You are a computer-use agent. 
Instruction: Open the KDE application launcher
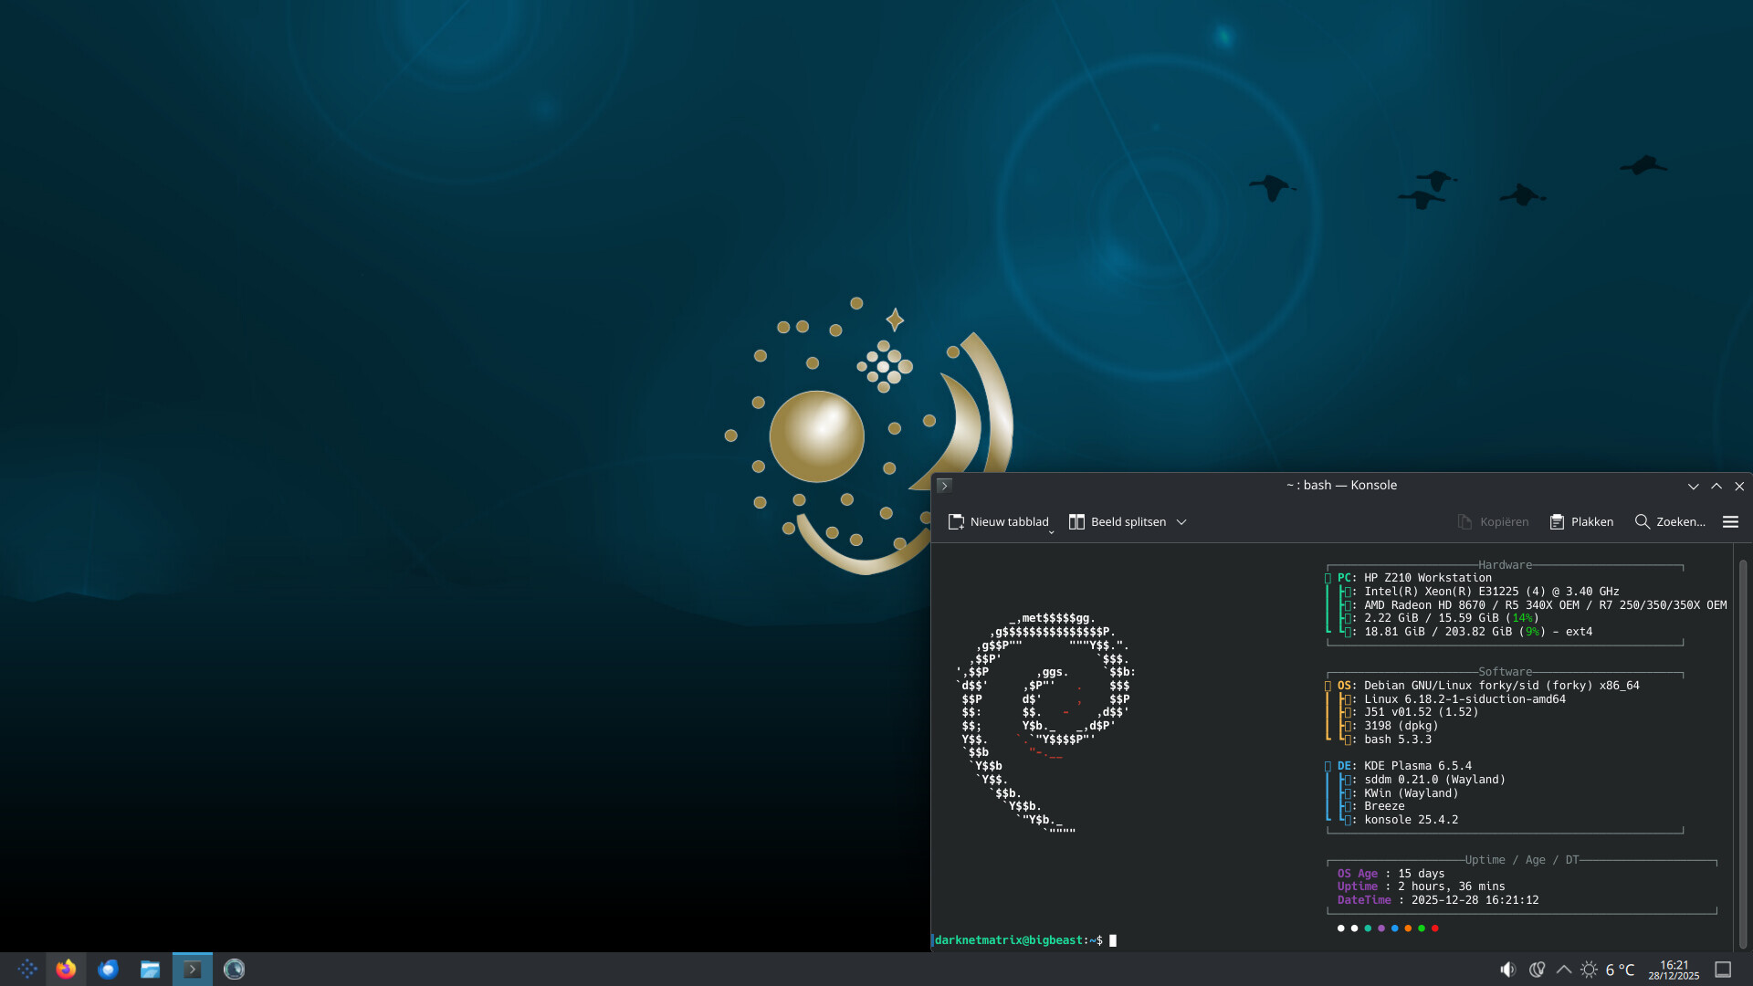(x=26, y=969)
